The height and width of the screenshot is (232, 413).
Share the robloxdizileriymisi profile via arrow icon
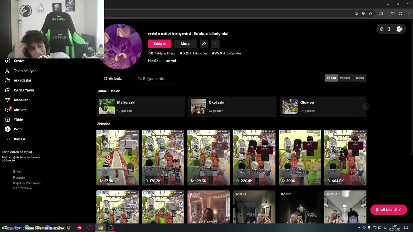tap(204, 44)
